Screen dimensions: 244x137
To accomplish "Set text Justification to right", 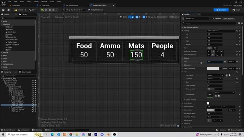I will pos(220,120).
